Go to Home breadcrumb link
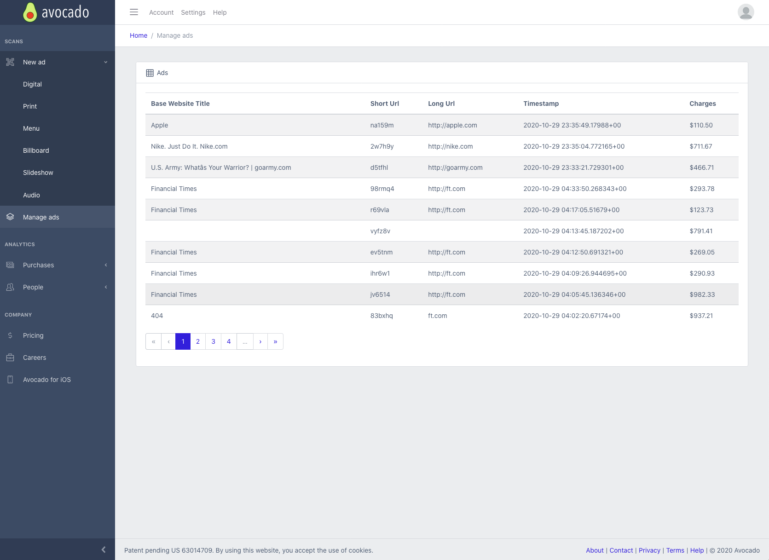 point(139,35)
